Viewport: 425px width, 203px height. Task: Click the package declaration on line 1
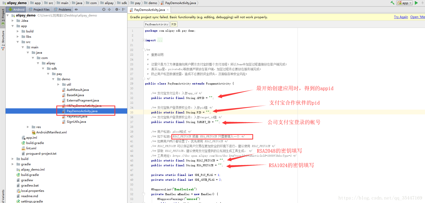[x=170, y=31]
